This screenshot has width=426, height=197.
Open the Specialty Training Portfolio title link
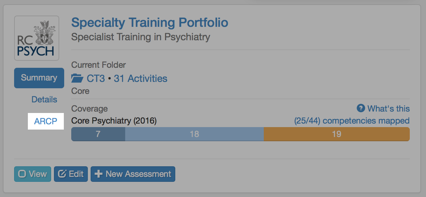point(150,23)
